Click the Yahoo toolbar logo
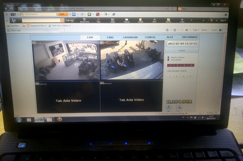The width and height of the screenshot is (243, 161). tap(13, 14)
